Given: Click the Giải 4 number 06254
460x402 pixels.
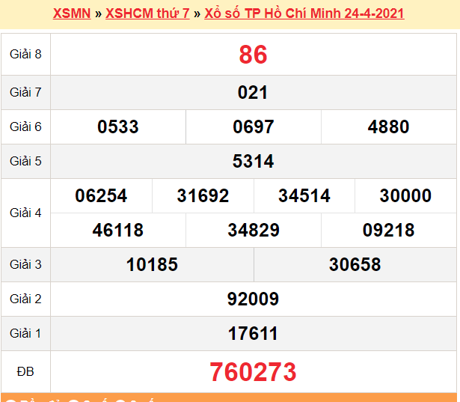Looking at the screenshot, I should 101,195.
